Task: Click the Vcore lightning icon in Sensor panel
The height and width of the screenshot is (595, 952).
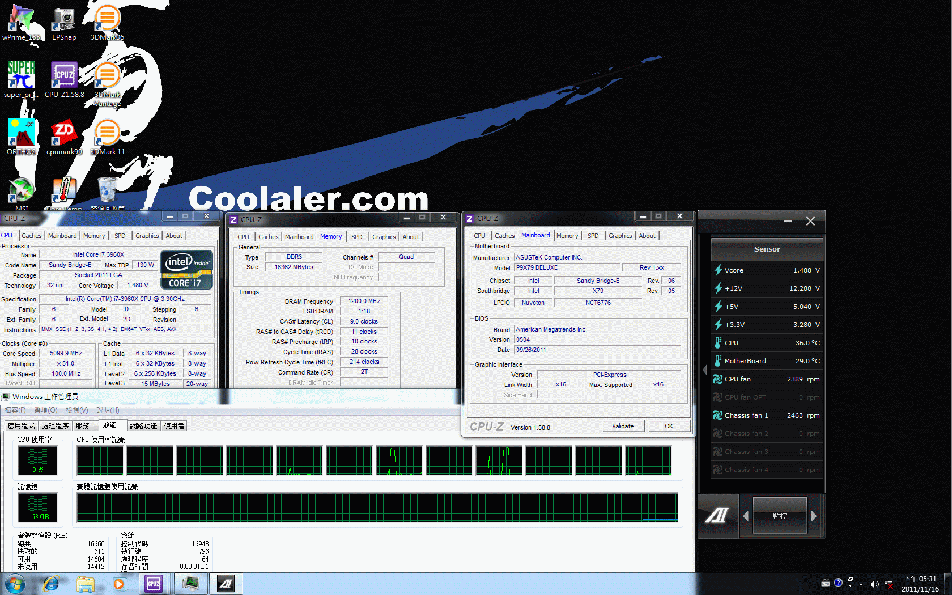Action: click(x=718, y=270)
